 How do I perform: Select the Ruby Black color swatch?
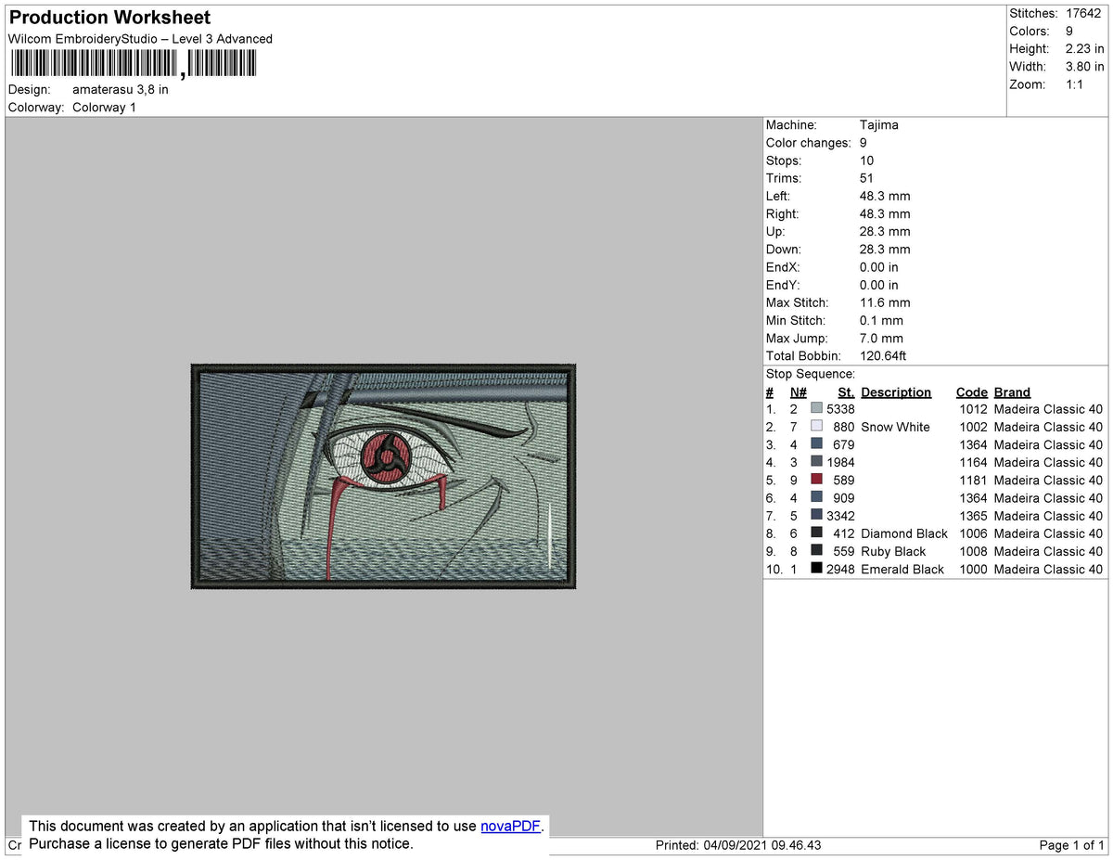pos(816,551)
